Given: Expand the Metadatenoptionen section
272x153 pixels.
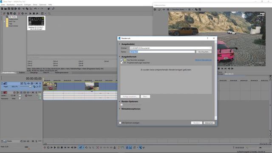Looking at the screenshot, I should pos(119,109).
